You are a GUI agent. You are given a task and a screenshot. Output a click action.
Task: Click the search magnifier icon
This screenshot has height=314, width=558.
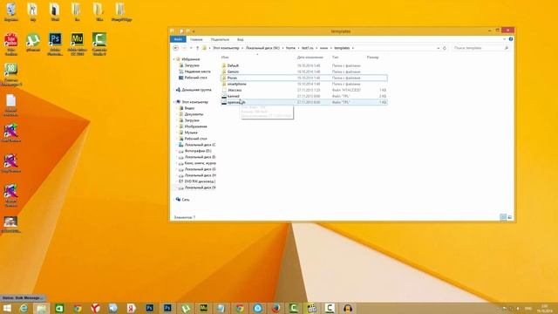506,48
